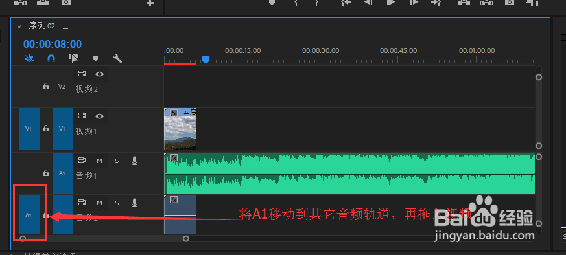Select the 序列02 sequence tab

pos(42,27)
